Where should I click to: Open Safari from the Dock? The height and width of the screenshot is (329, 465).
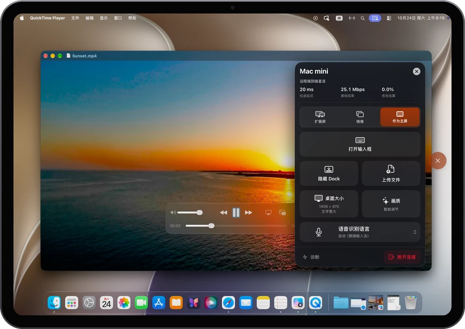(228, 302)
